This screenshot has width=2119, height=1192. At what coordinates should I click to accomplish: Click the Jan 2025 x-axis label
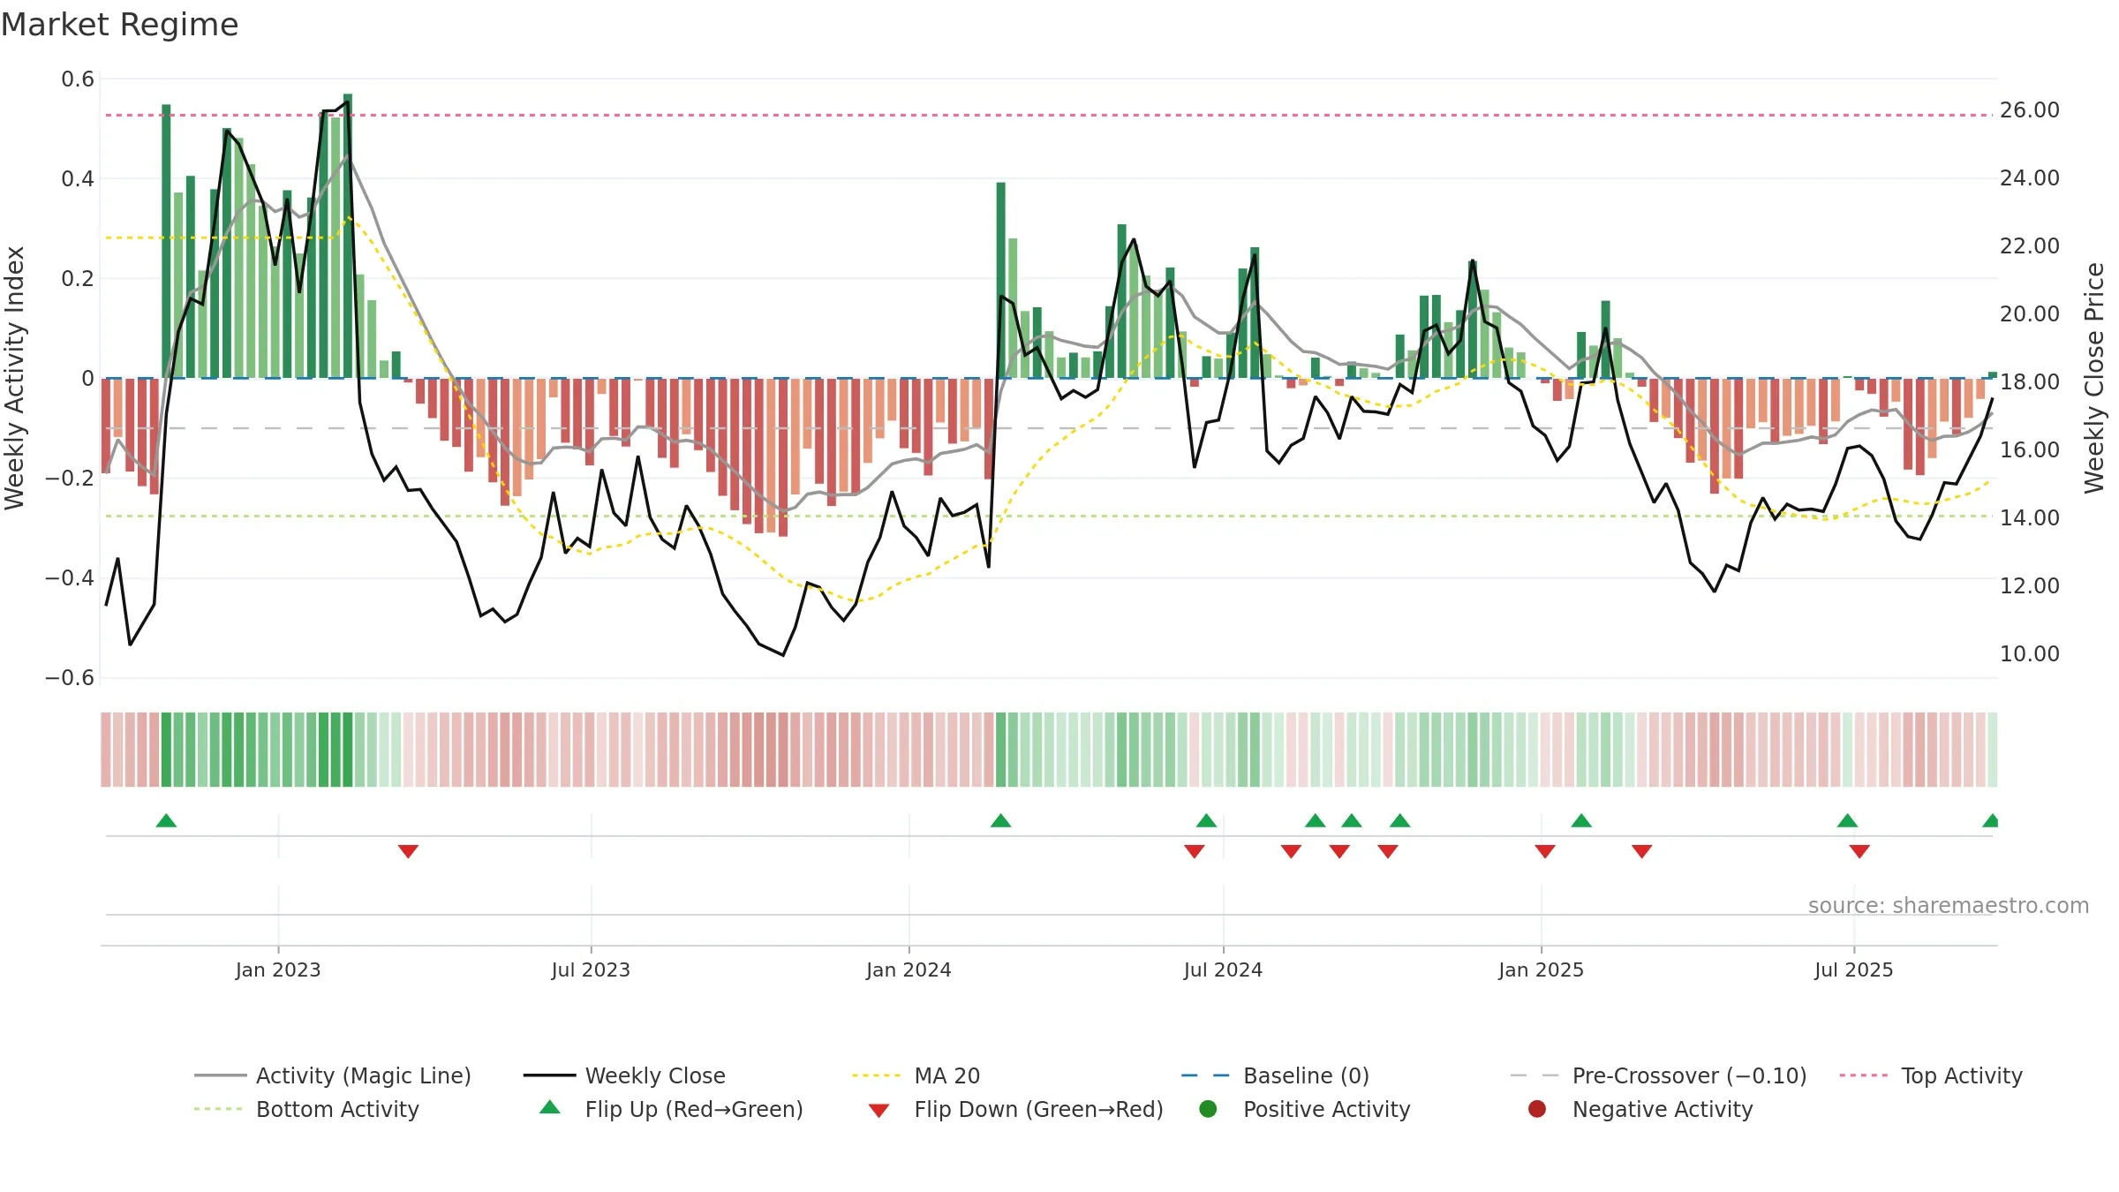(1541, 969)
